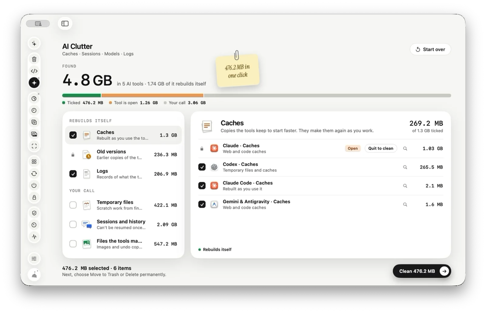Open the duplicates sidebar icon
This screenshot has width=486, height=313.
coord(34,122)
